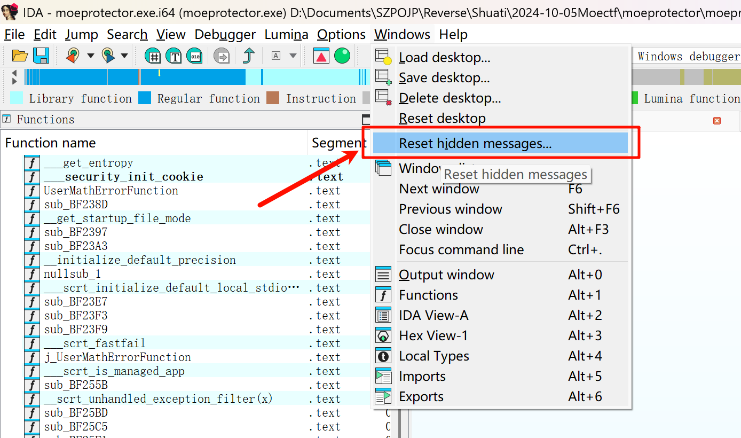741x438 pixels.
Task: Open Local Types from the Windows menu
Action: pos(501,356)
